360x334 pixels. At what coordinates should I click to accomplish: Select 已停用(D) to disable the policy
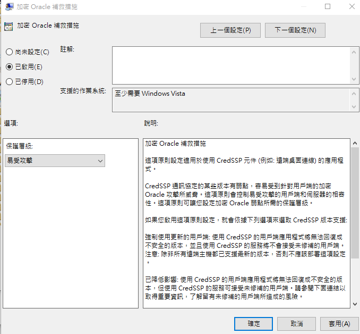point(9,82)
